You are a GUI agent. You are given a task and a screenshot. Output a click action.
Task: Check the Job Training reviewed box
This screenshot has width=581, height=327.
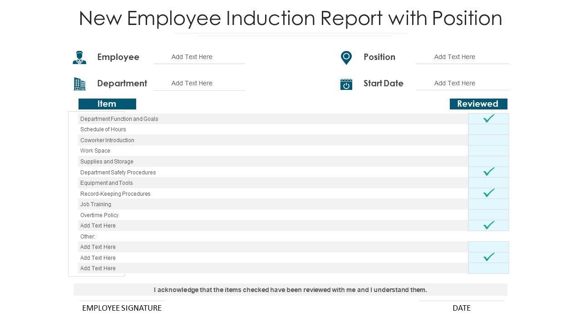pyautogui.click(x=488, y=204)
